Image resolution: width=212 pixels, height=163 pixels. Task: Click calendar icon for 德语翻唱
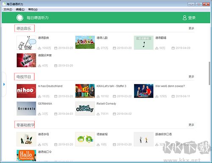pyautogui.click(x=173, y=48)
